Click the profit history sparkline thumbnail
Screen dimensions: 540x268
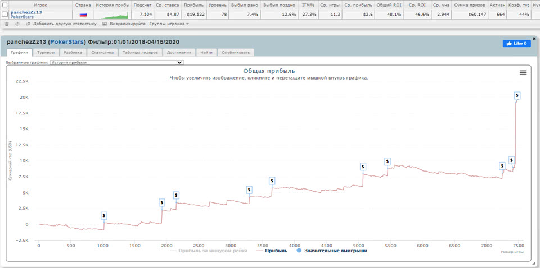click(x=111, y=15)
